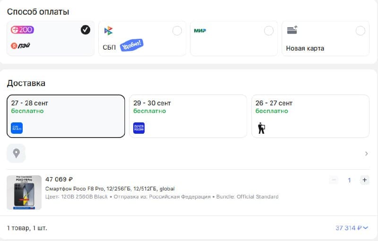This screenshot has height=241, width=378.
Task: Click the Poco F8 Pro product thumbnail
Action: 24,192
